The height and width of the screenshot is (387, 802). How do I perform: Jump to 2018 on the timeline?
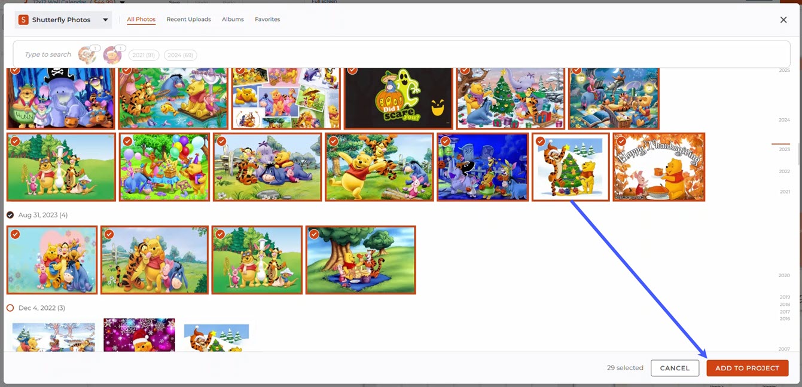(x=784, y=305)
